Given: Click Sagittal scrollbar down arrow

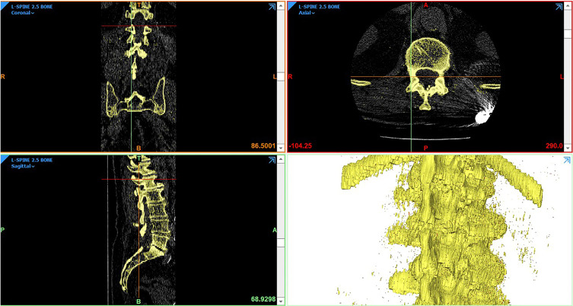Looking at the screenshot, I should (281, 301).
